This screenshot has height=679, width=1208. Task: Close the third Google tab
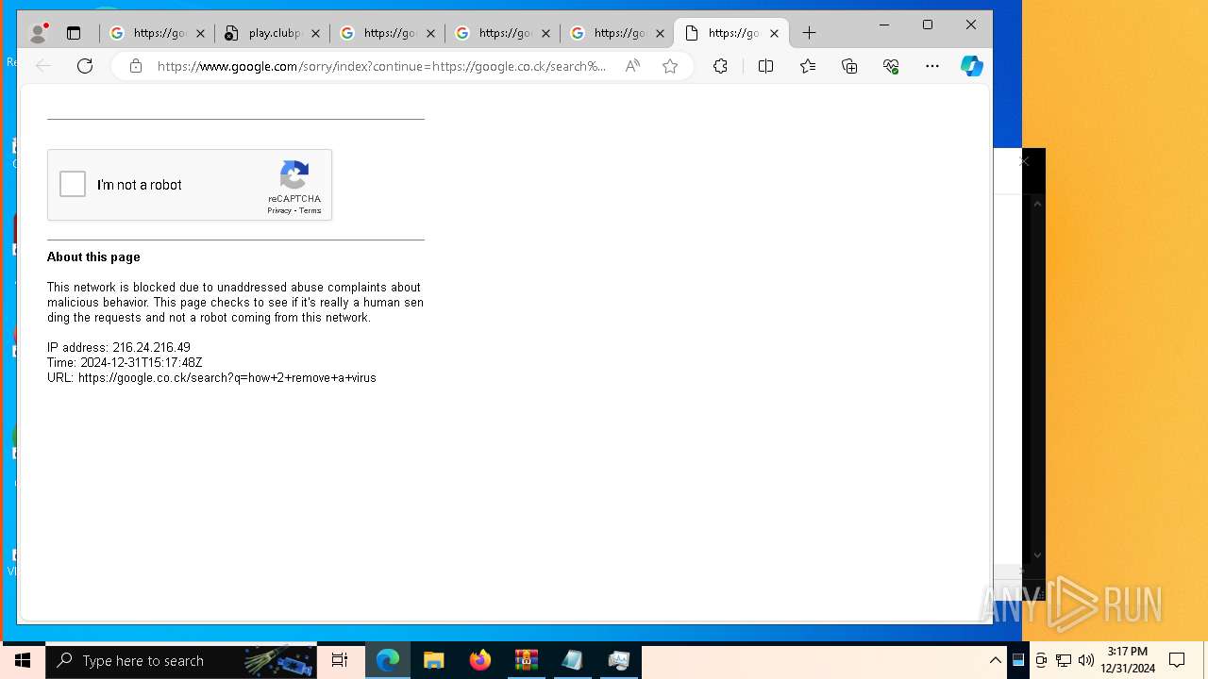tap(430, 33)
